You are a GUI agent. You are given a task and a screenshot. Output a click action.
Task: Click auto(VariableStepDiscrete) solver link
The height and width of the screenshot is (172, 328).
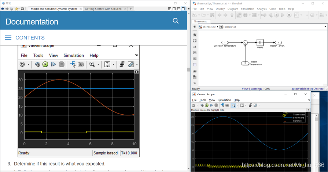(308, 89)
